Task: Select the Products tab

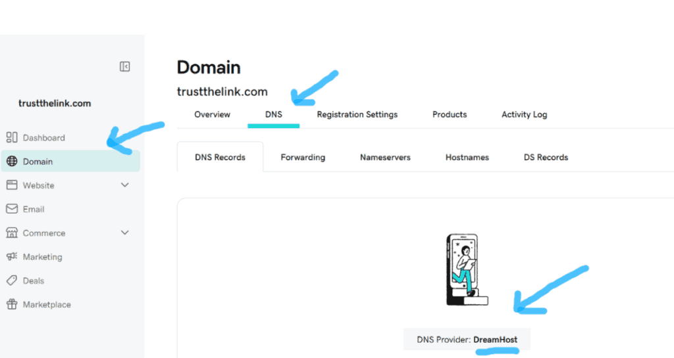Action: [450, 114]
